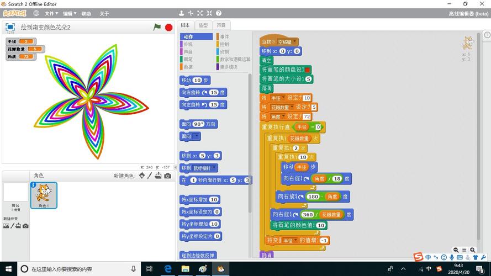Click the block help question-mark icon
Screen dimensions: 491x276
click(219, 13)
